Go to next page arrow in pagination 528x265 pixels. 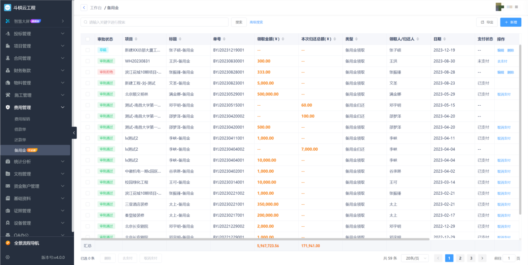pyautogui.click(x=482, y=258)
